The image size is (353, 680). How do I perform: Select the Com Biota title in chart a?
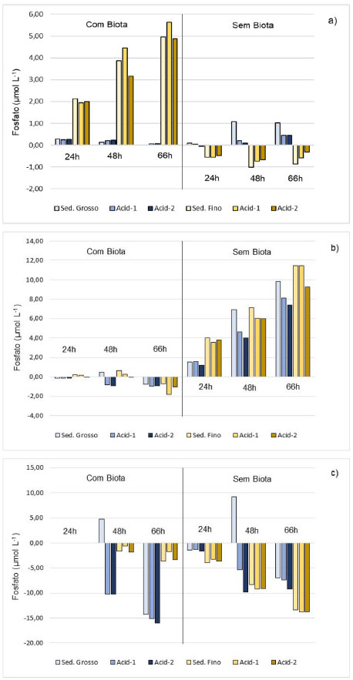[103, 25]
